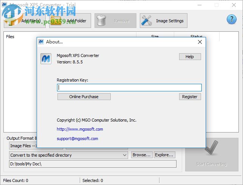
Task: Click the Registration Key input field
Action: click(129, 88)
